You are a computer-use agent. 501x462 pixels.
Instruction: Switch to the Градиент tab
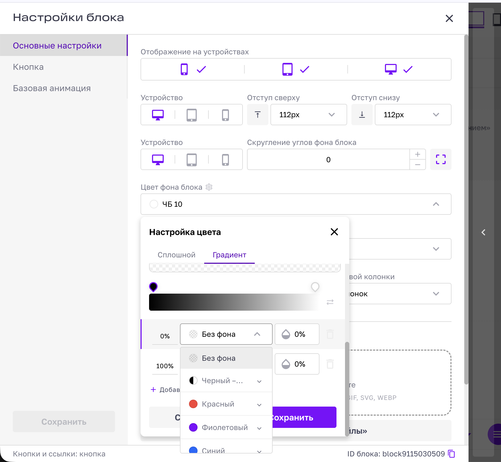(x=229, y=255)
